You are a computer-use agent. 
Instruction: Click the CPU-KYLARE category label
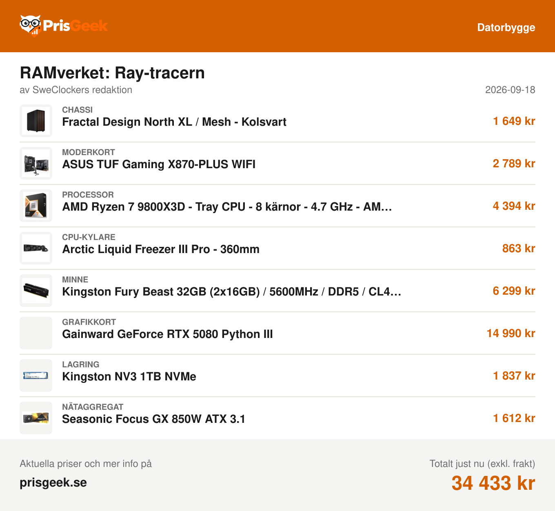pyautogui.click(x=89, y=237)
